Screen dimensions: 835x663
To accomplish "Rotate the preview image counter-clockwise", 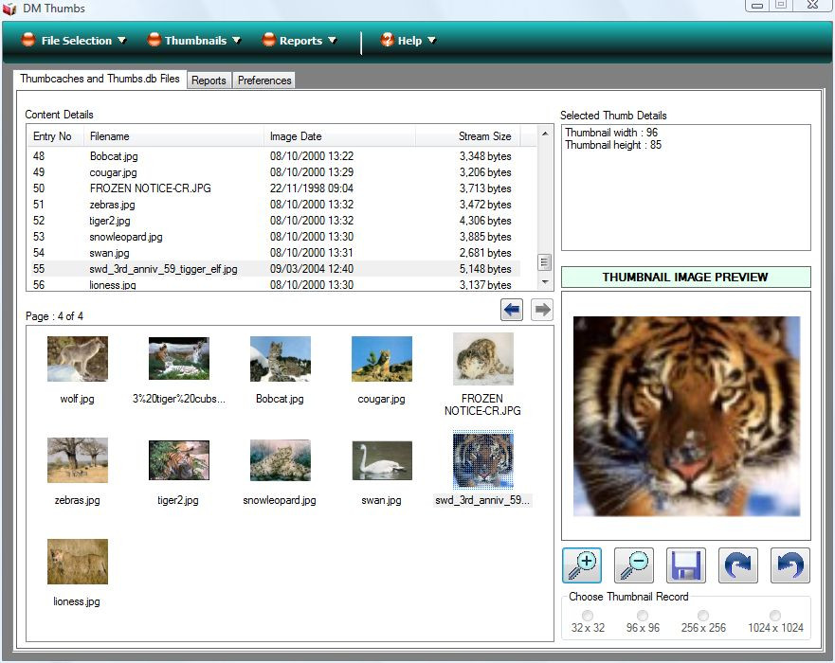I will 790,565.
